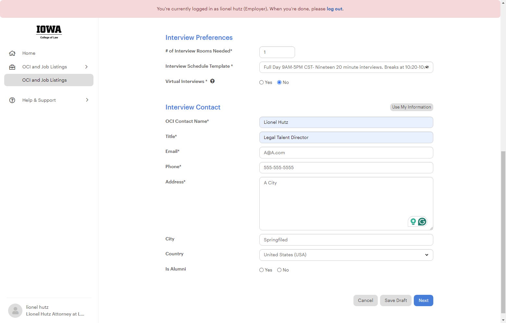Select Yes for Virtual Interviews

point(261,83)
